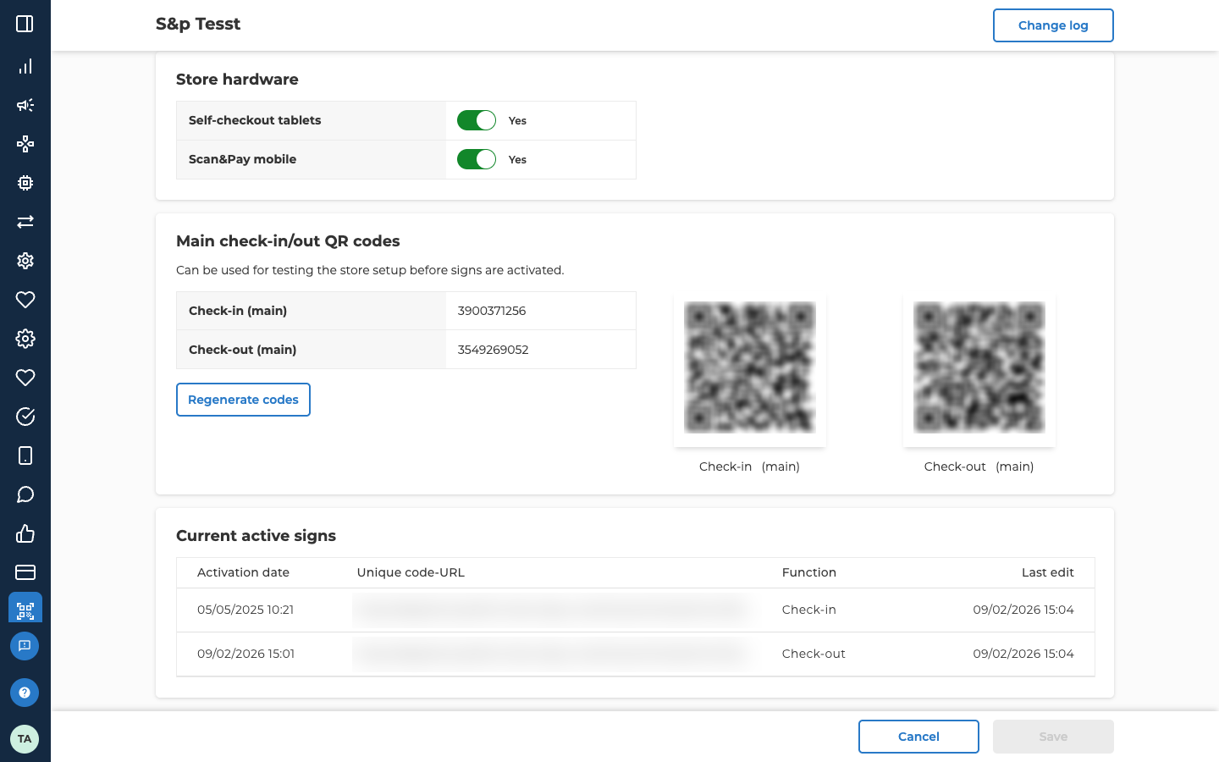
Task: Click the blurred URL in Check-in row
Action: (550, 610)
